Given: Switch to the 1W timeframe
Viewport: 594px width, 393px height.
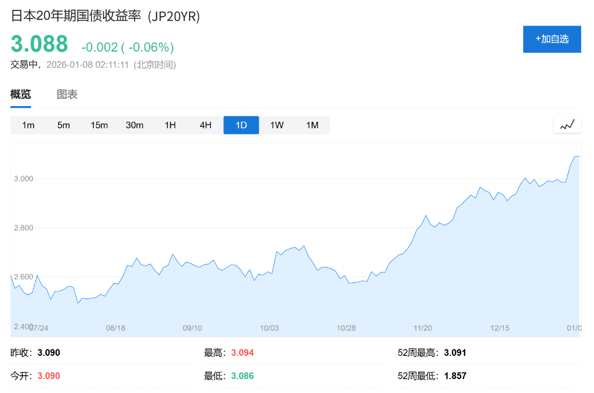Looking at the screenshot, I should (277, 125).
